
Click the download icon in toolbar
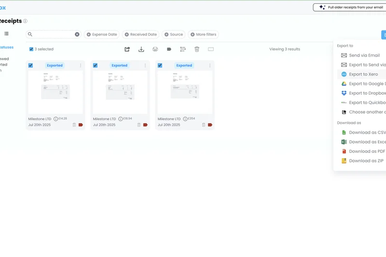coord(141,49)
